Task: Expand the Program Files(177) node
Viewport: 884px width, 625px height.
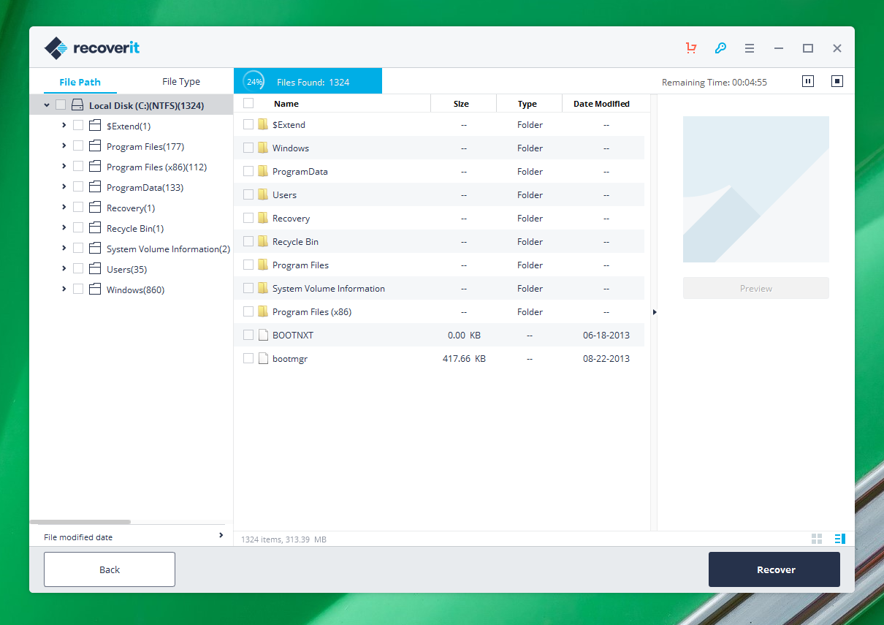Action: [x=64, y=146]
